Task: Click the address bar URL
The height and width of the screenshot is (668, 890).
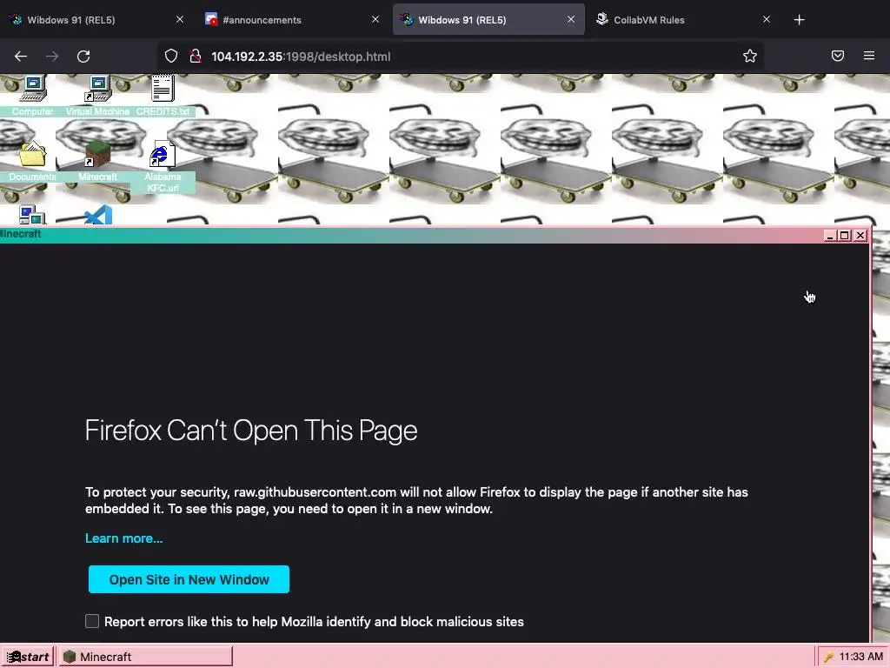Action: coord(301,57)
